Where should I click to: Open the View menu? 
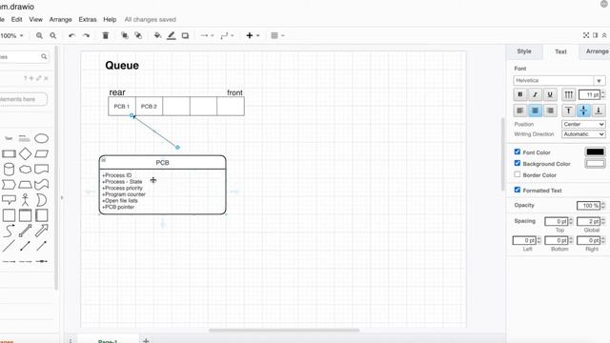pos(36,19)
